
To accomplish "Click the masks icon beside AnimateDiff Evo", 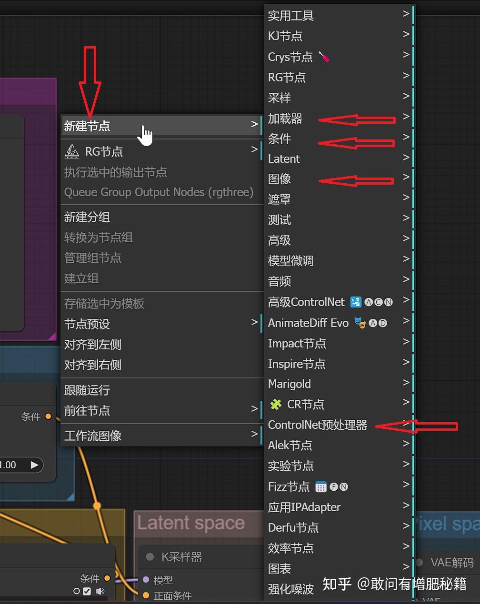I will pos(360,323).
